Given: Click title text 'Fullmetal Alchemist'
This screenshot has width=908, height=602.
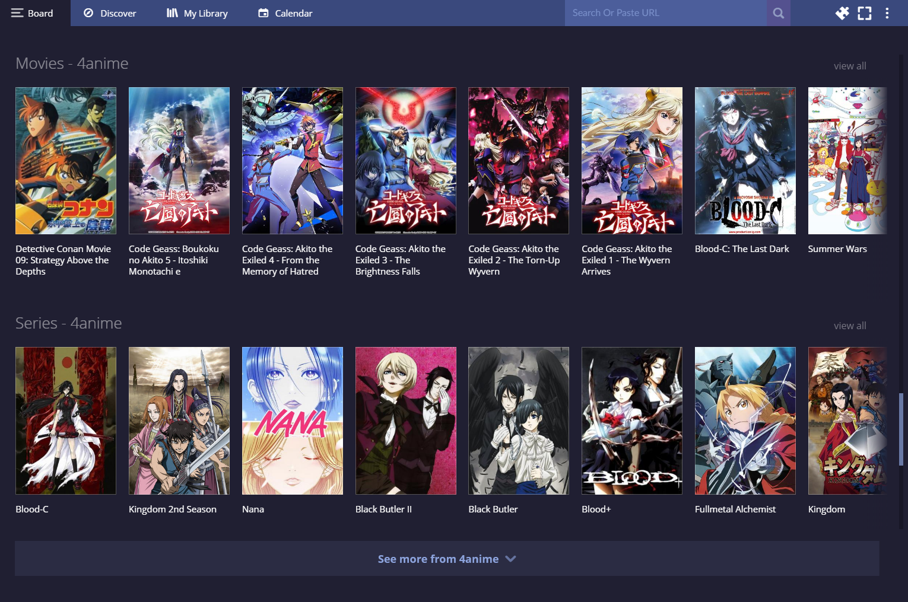Looking at the screenshot, I should tap(735, 509).
